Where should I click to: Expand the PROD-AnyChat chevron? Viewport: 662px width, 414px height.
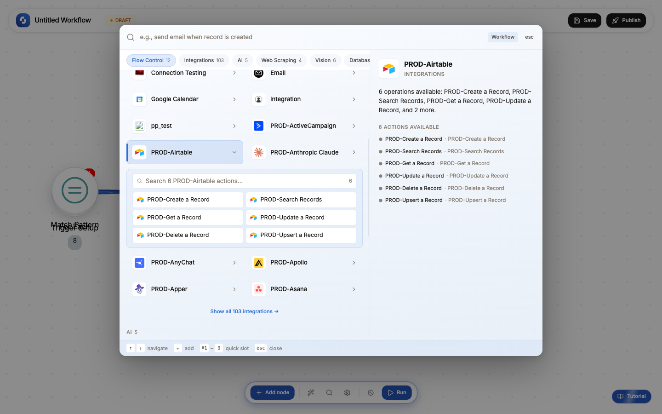click(x=234, y=263)
